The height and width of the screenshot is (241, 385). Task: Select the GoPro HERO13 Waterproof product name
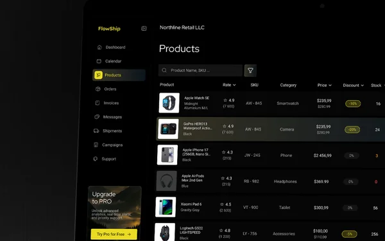coord(198,126)
